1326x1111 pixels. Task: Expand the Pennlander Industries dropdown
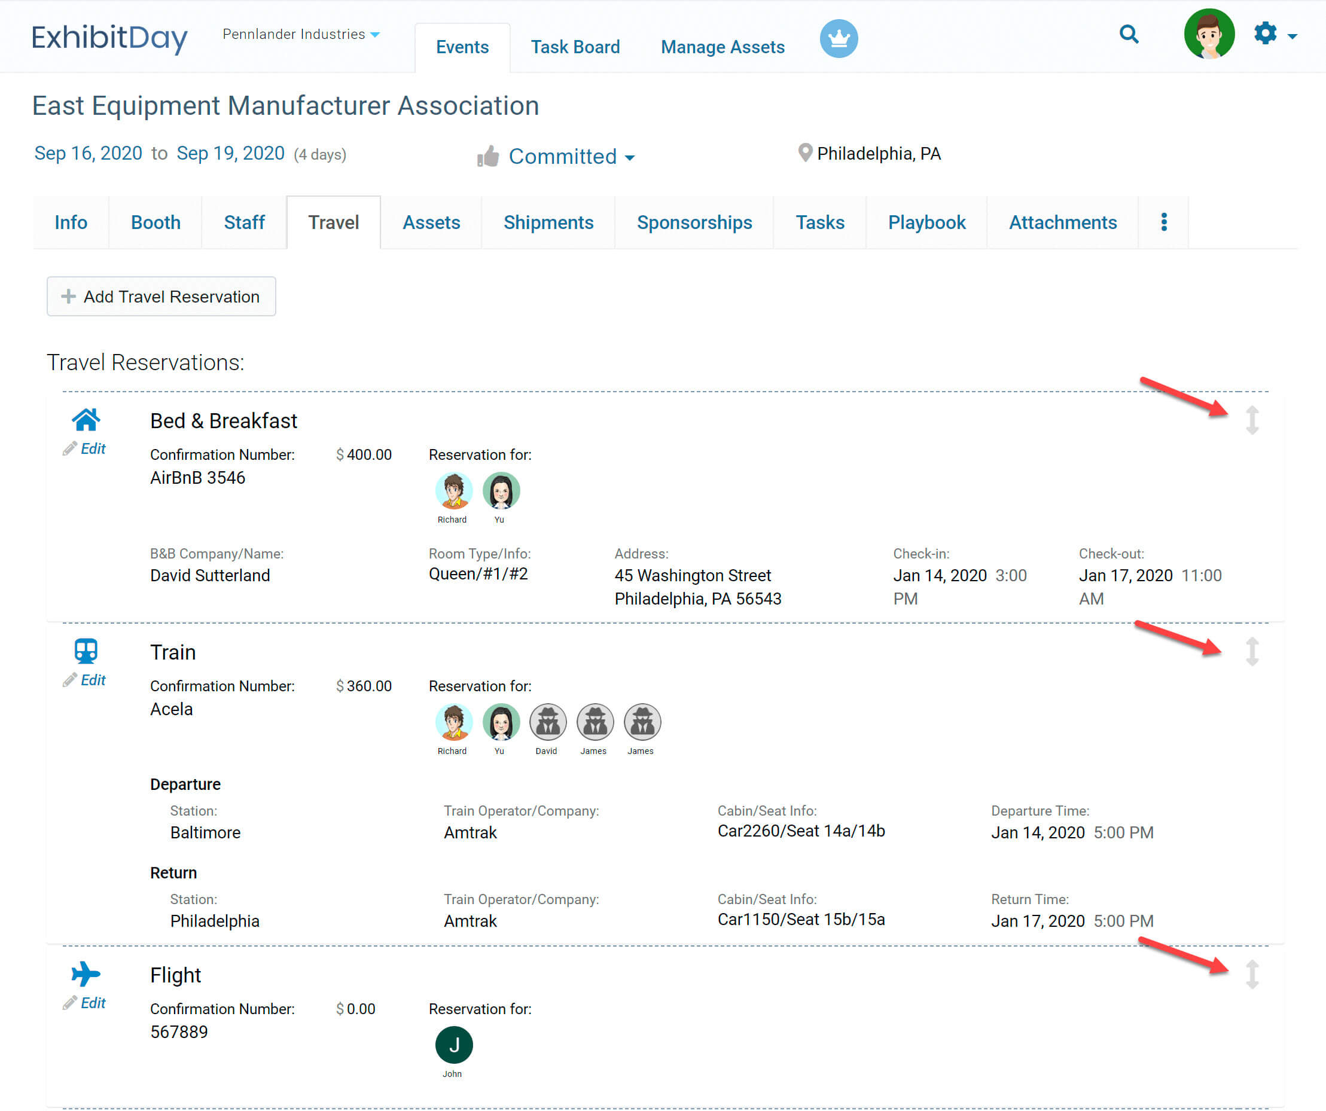(x=301, y=34)
